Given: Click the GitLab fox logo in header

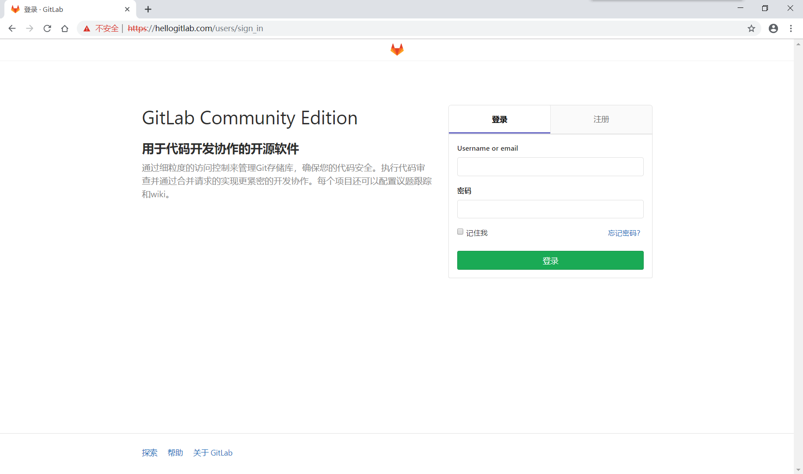Looking at the screenshot, I should pyautogui.click(x=397, y=50).
